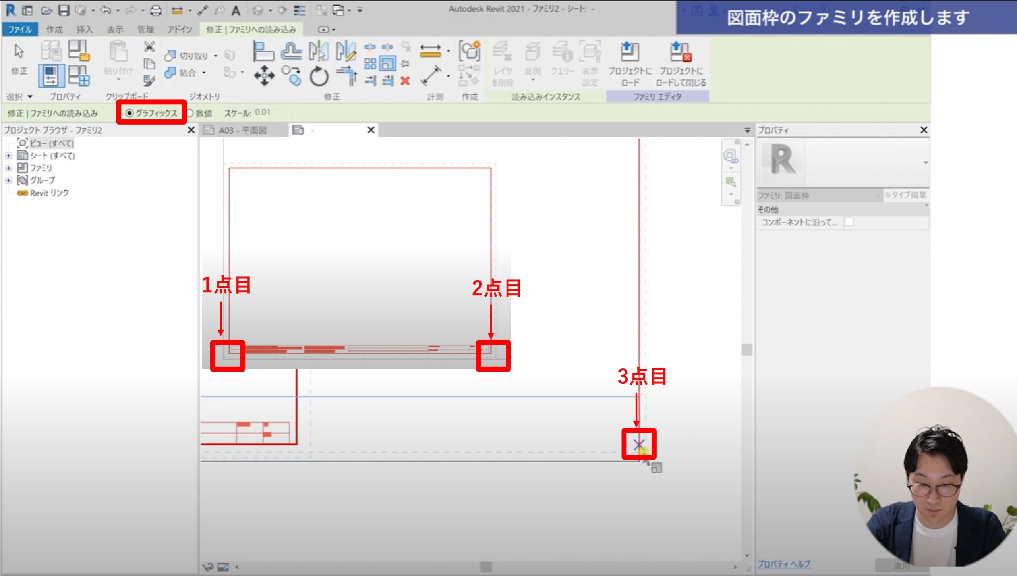Open the 挿入 ribbon tab
This screenshot has width=1017, height=576.
(x=84, y=29)
